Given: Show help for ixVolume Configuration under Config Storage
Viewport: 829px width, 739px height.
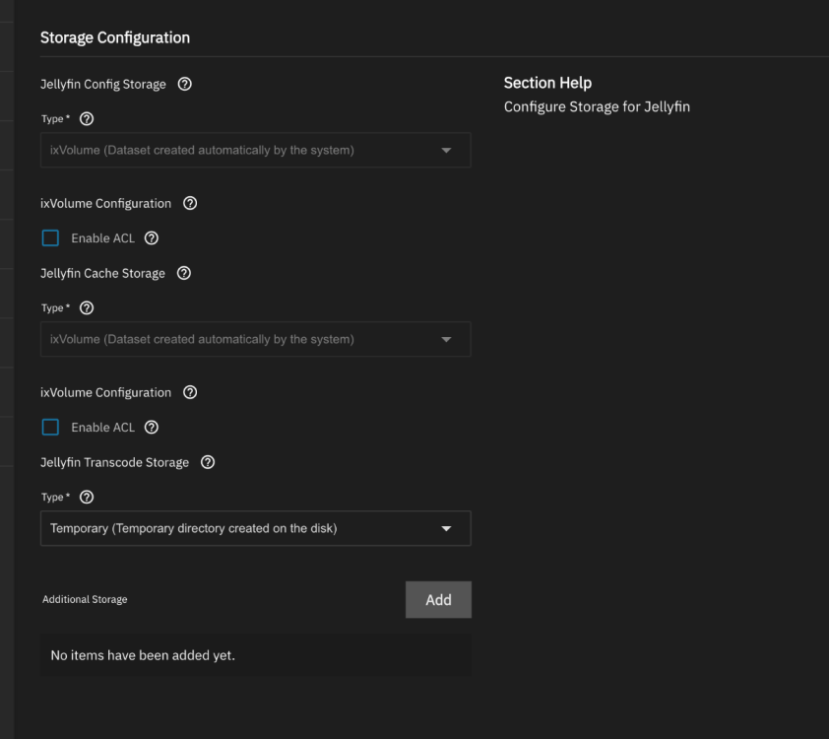Looking at the screenshot, I should click(x=190, y=204).
